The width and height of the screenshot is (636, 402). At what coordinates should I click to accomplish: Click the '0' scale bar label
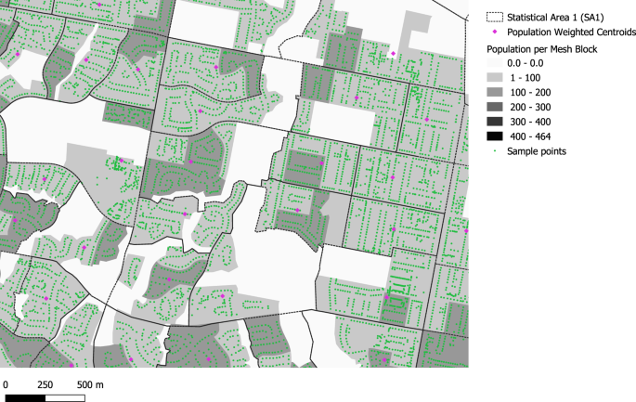pos(6,384)
